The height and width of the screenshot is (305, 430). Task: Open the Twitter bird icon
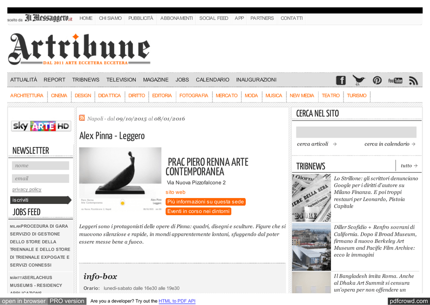[x=359, y=80]
